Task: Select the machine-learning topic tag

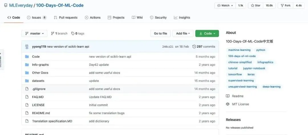Action: click(239, 50)
